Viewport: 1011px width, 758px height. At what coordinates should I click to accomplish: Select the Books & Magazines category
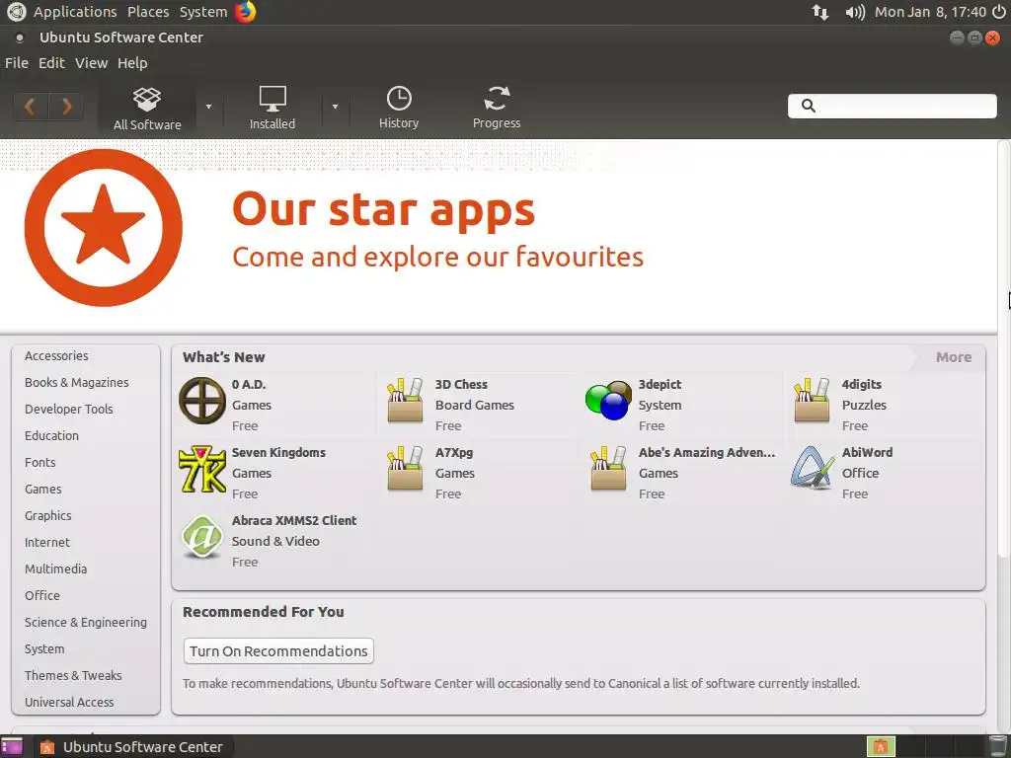(77, 382)
